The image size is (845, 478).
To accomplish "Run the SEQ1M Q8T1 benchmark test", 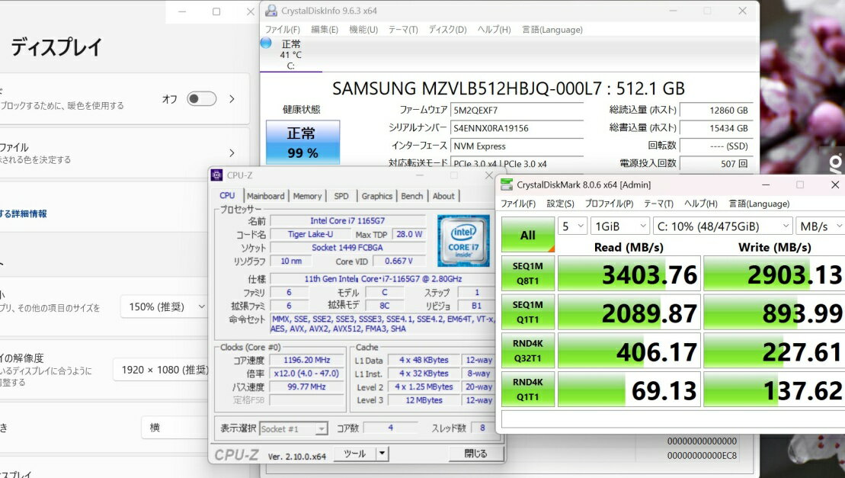I will (x=528, y=273).
